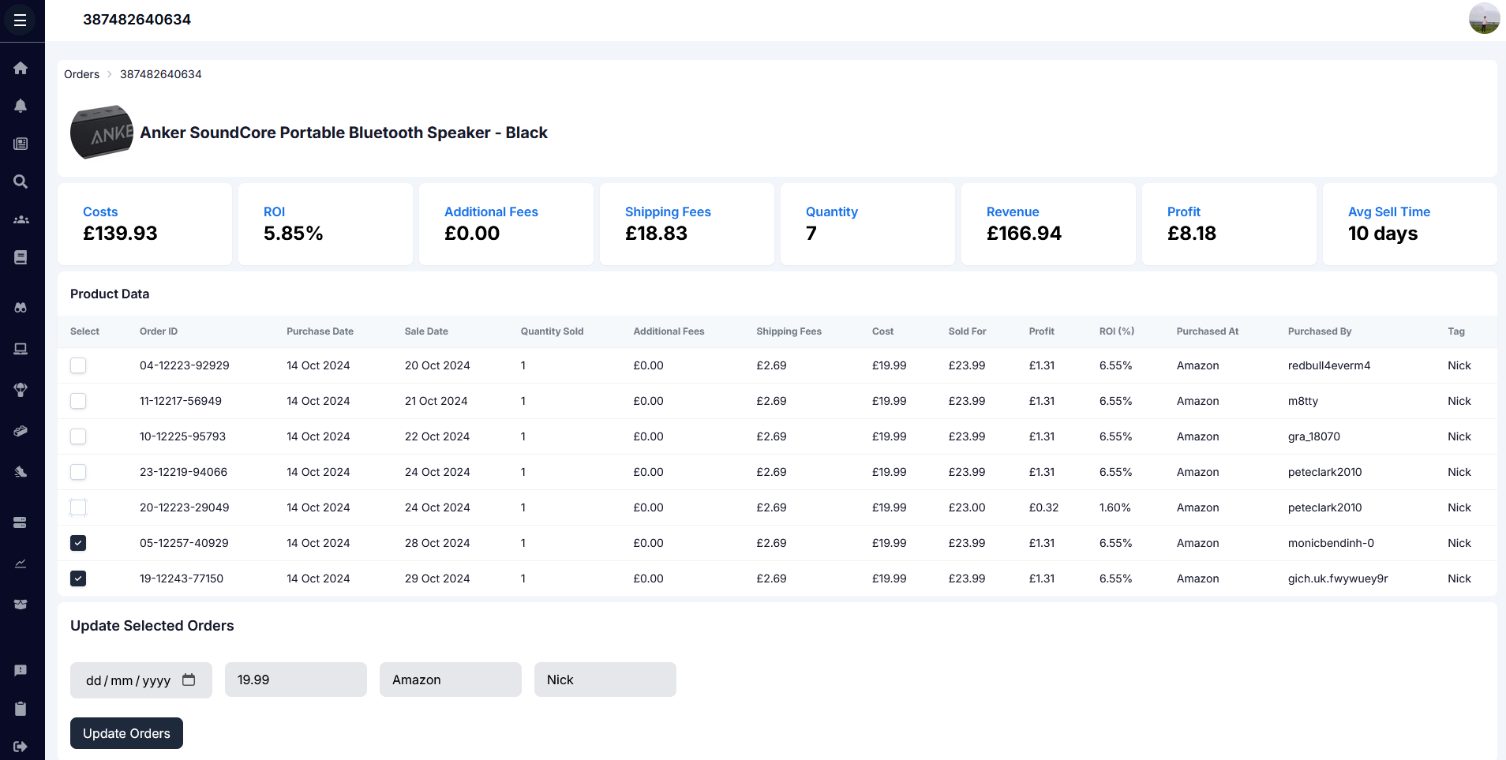Click the 1.60% ROI value
This screenshot has height=760, width=1506.
tap(1115, 507)
